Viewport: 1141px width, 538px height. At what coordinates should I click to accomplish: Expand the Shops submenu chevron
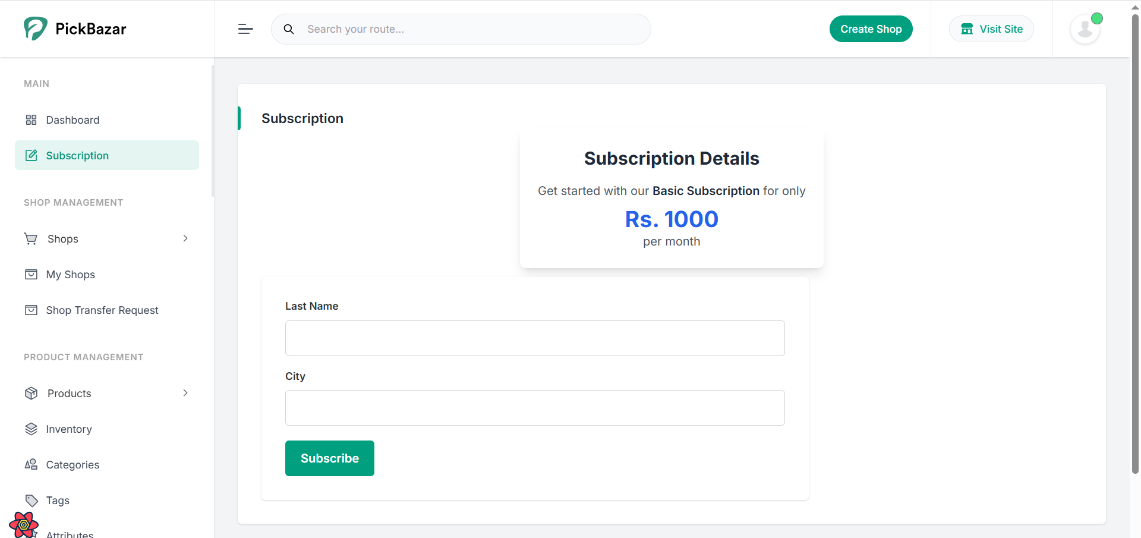click(x=185, y=238)
